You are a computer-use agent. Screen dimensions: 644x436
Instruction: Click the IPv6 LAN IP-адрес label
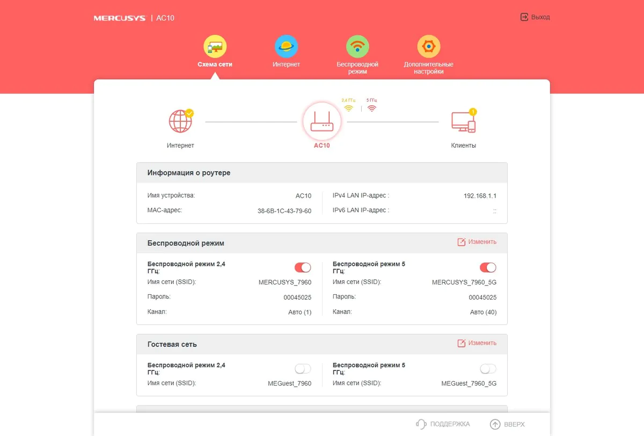pyautogui.click(x=361, y=210)
